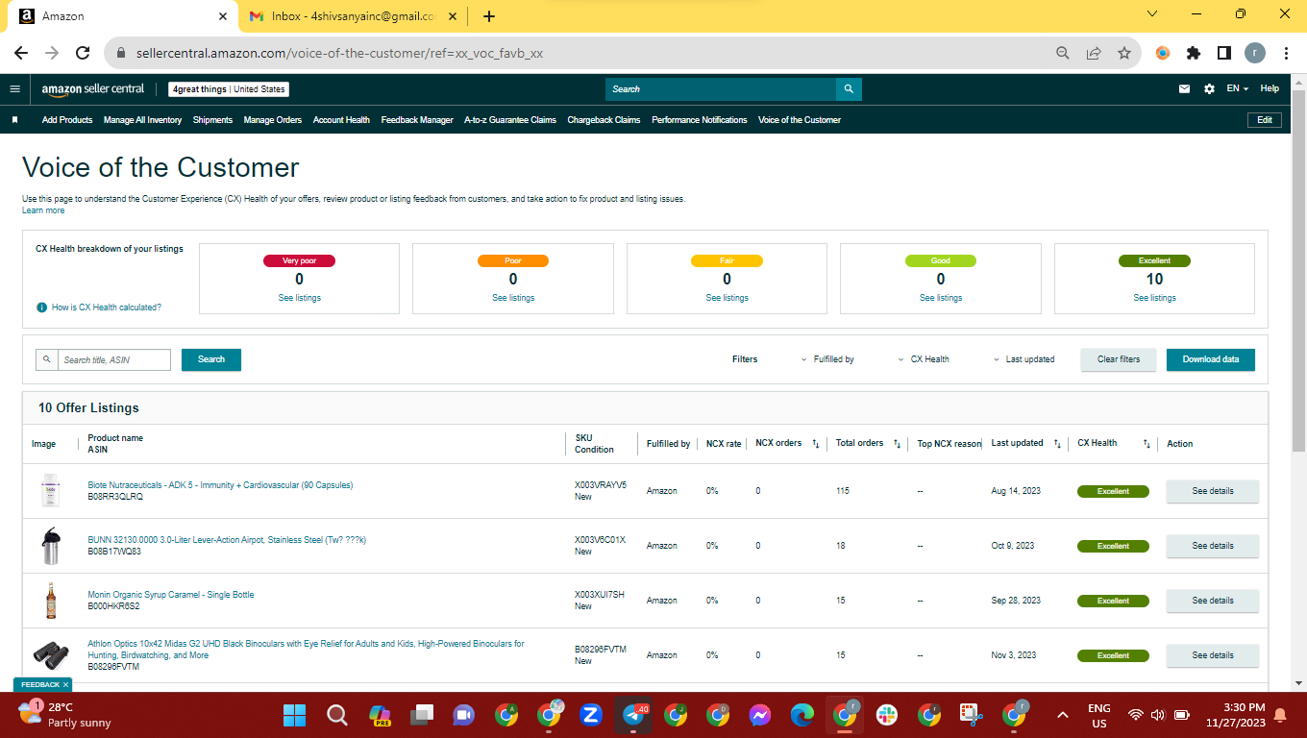Open Messenger from the taskbar
This screenshot has width=1307, height=738.
point(759,715)
